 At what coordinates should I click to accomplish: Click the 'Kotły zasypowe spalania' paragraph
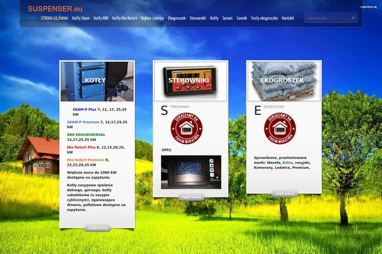[96, 197]
